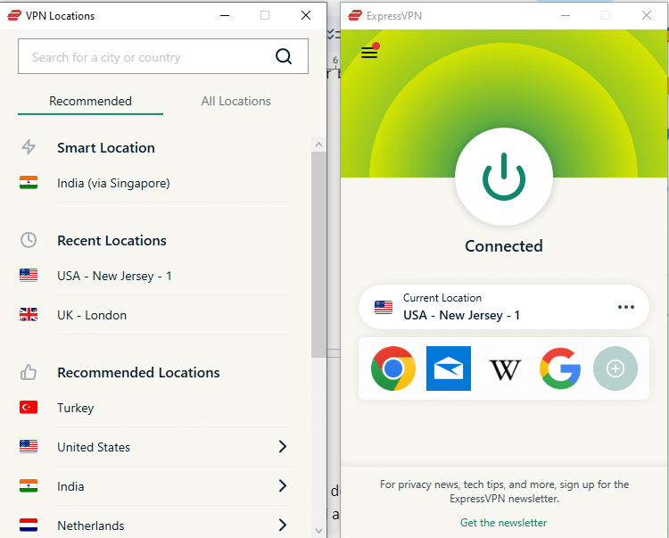Minimize the VPN Locations window
The height and width of the screenshot is (538, 669).
tap(225, 15)
